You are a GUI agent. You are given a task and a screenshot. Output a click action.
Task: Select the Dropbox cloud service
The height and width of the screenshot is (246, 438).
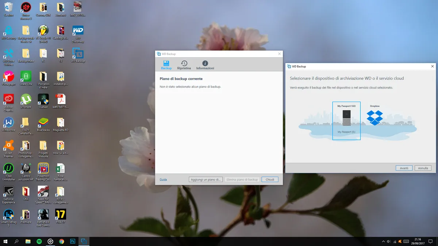point(375,116)
